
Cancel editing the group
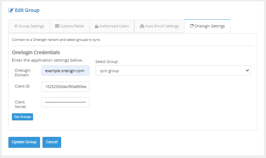tap(52, 142)
